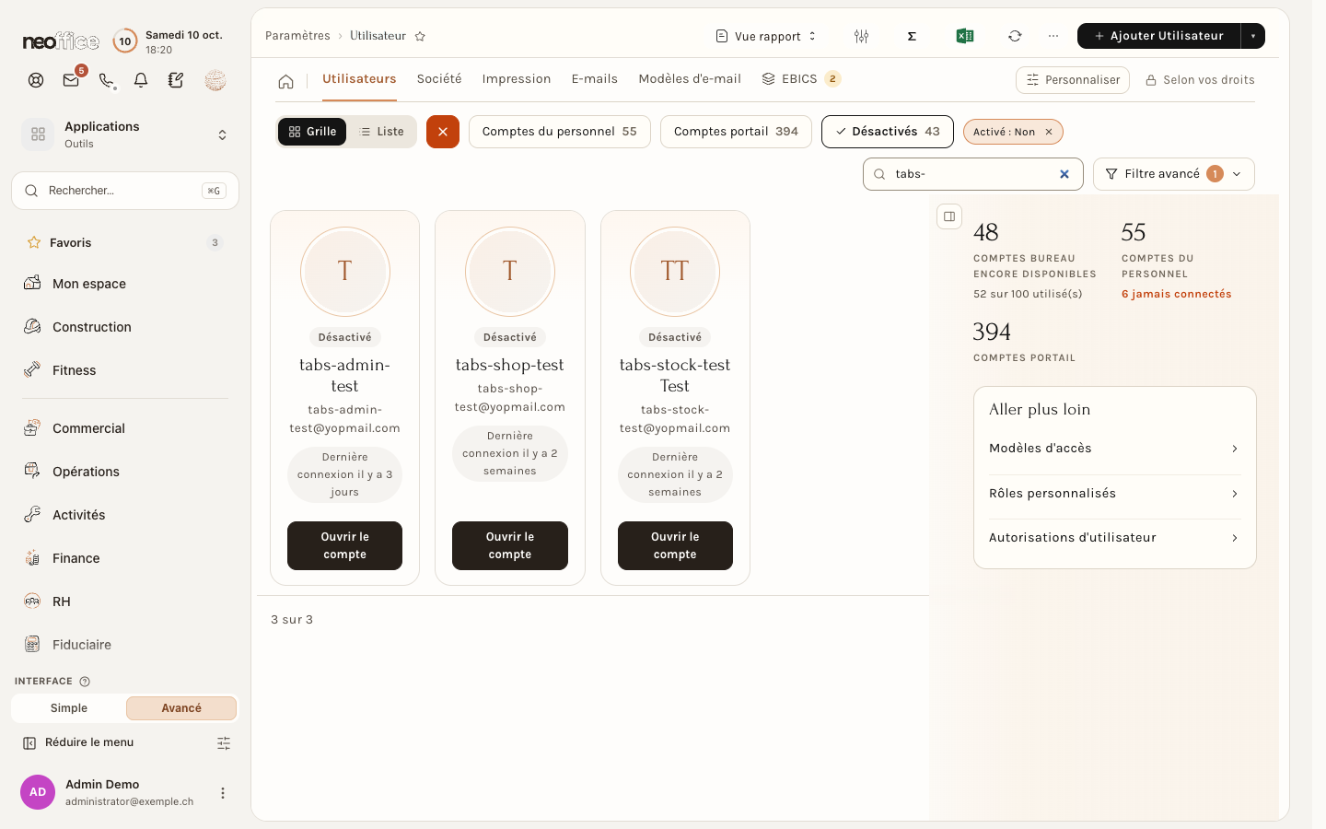Image resolution: width=1326 pixels, height=829 pixels.
Task: Expand Autorisations d'utilisateur
Action: tap(1114, 538)
